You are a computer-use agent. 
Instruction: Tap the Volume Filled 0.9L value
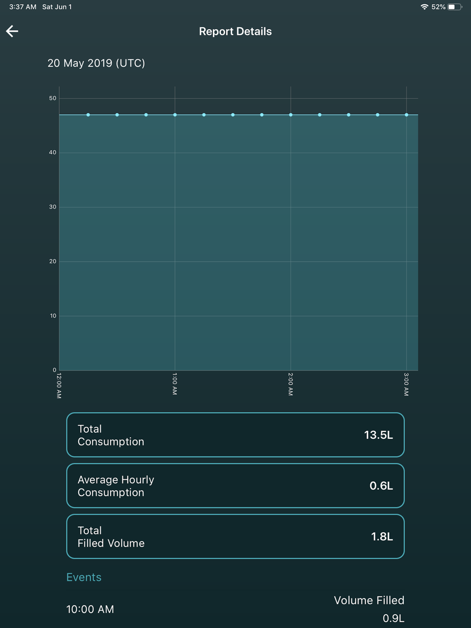pos(393,618)
